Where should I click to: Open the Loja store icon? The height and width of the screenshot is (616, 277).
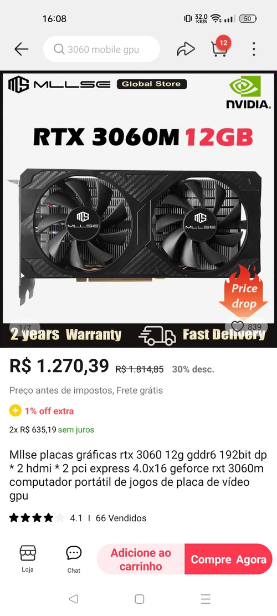pos(28,559)
